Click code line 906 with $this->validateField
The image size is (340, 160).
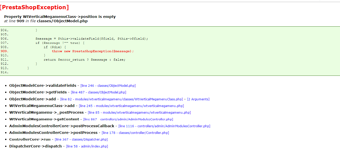tap(92, 39)
